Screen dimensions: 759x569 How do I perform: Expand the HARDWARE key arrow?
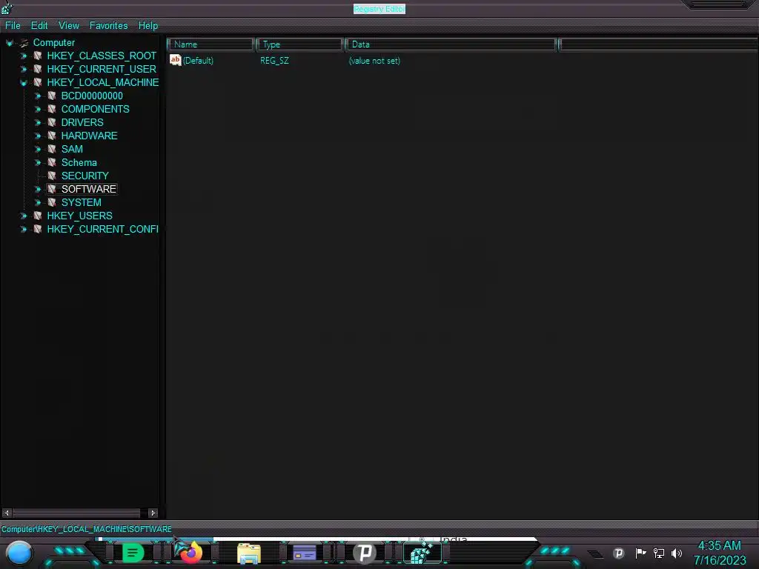(x=37, y=136)
